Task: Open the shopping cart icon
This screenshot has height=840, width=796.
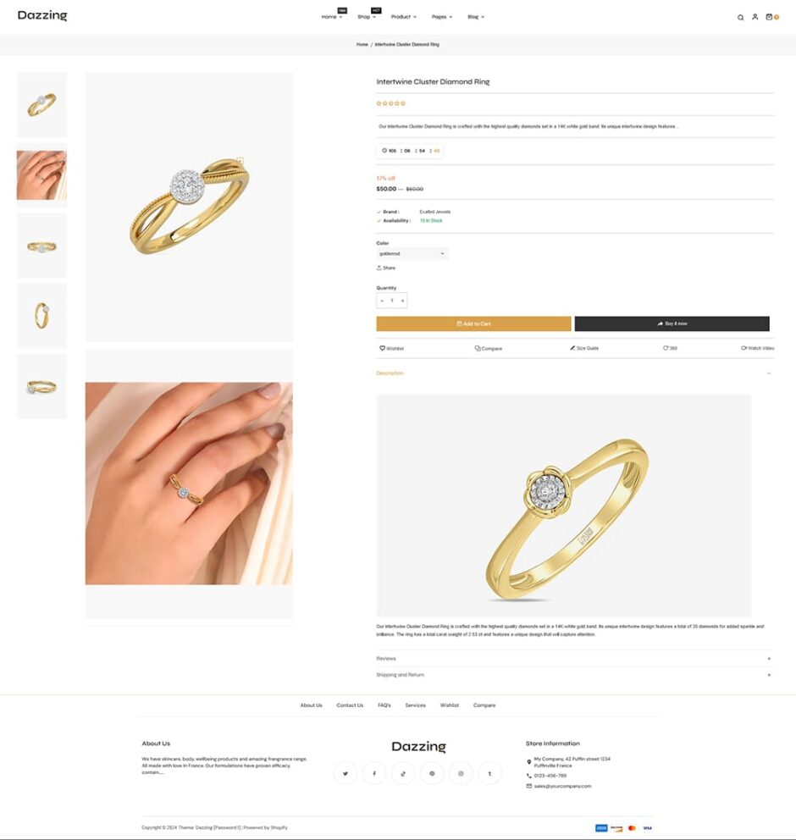Action: coord(769,17)
